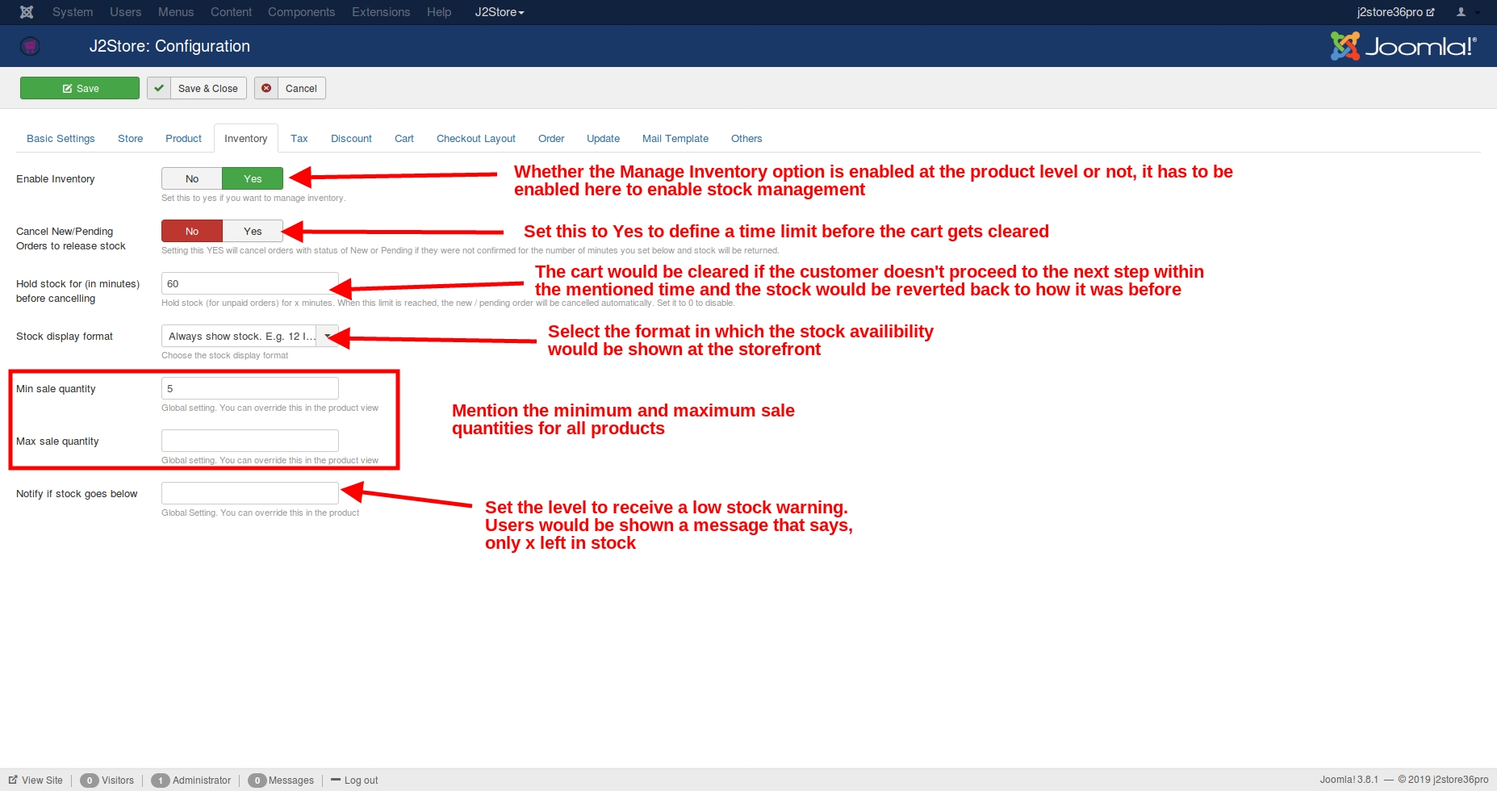Switch to the Basic Settings tab

(61, 138)
